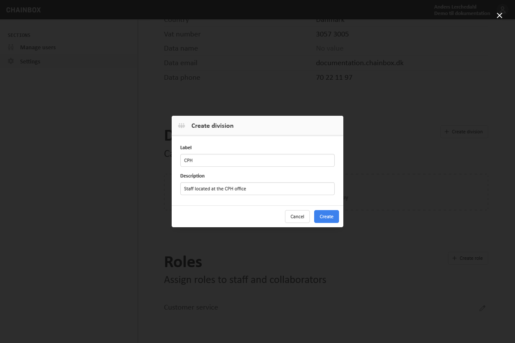
Task: Click the Roles heading
Action: 183,262
